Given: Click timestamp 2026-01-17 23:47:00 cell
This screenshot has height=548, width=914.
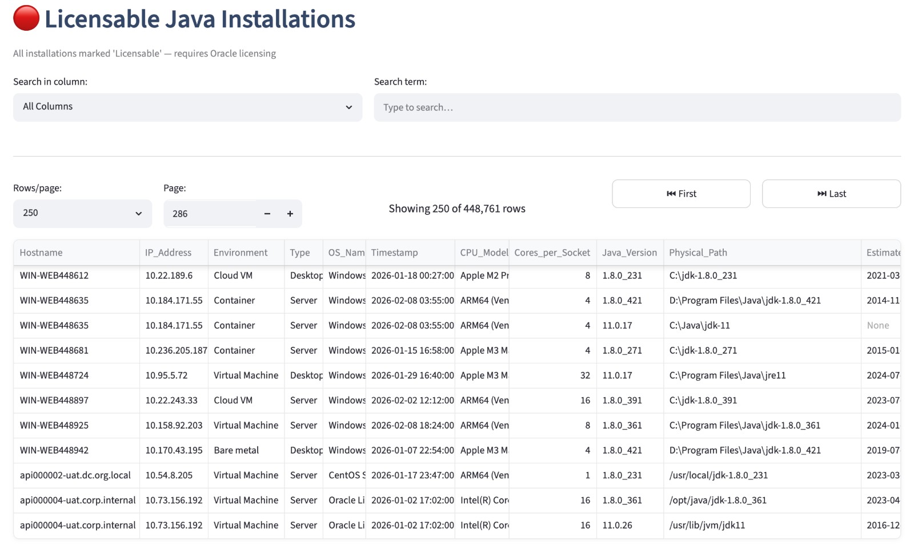Looking at the screenshot, I should pos(410,475).
